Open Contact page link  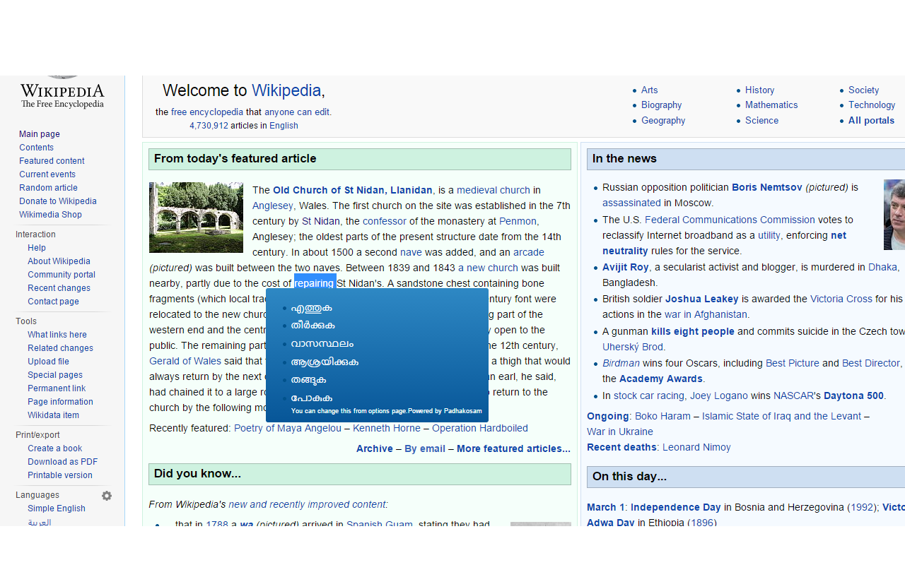point(53,302)
